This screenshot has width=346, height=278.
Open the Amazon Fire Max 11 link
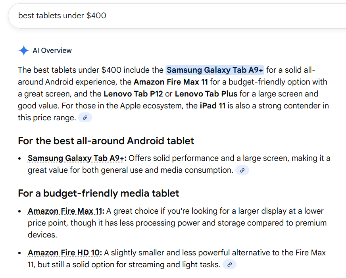pos(65,211)
